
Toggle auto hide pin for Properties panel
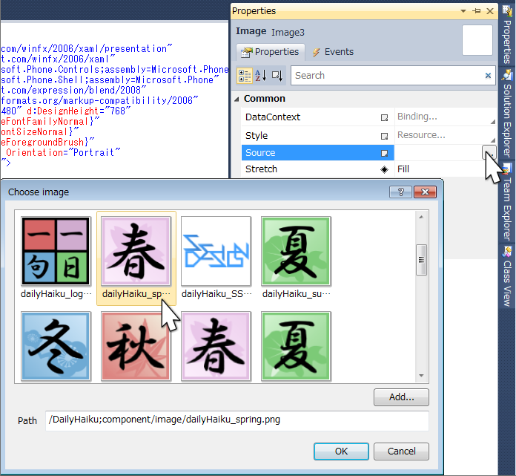tap(476, 11)
